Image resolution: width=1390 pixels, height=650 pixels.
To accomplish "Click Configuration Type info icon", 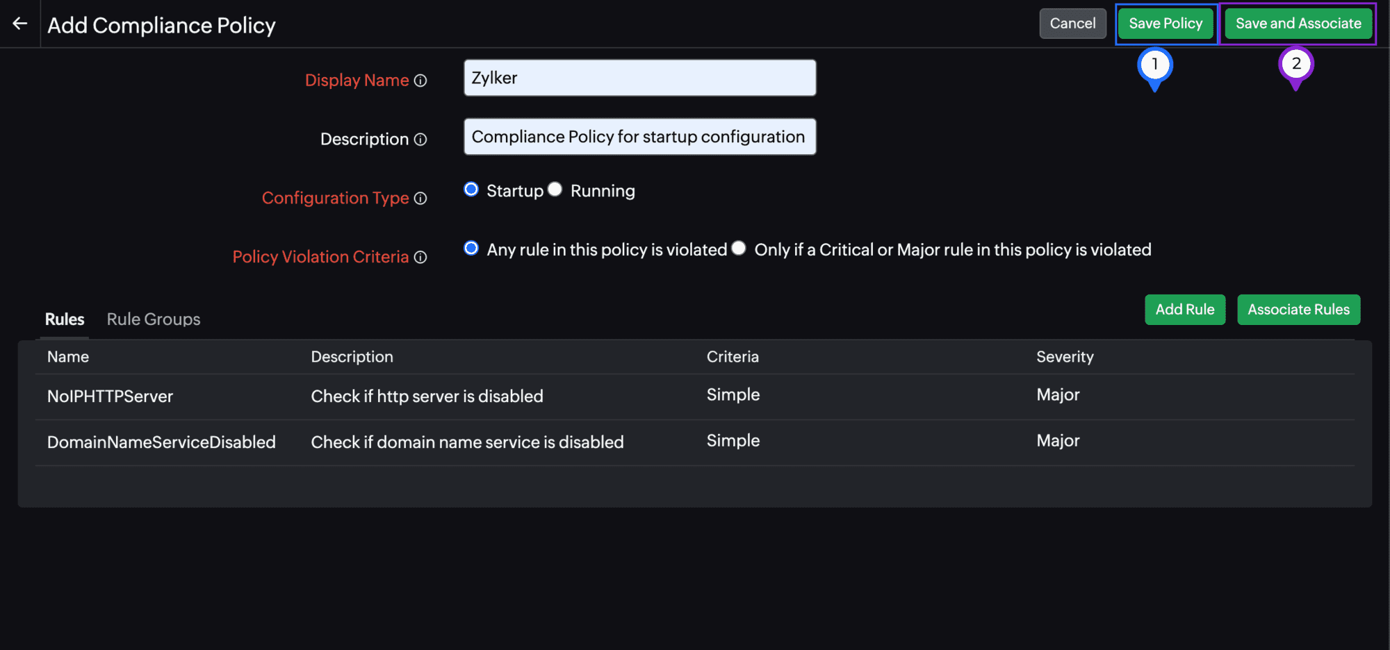I will tap(420, 199).
